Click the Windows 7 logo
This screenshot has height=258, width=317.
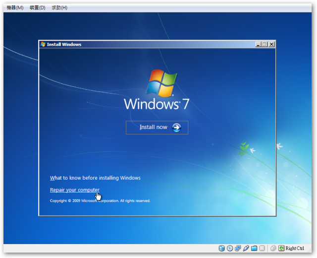point(157,90)
